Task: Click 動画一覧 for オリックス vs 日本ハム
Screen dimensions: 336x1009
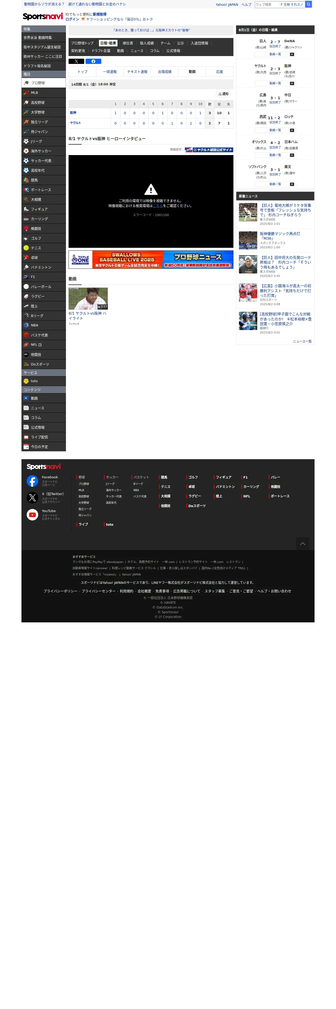Action: 275,155
